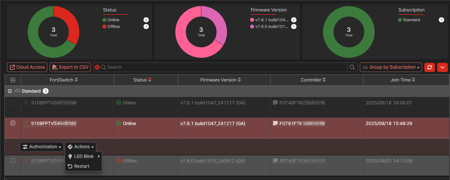Viewport: 450px width, 180px height.
Task: Click the green Online legend swatch
Action: click(104, 20)
